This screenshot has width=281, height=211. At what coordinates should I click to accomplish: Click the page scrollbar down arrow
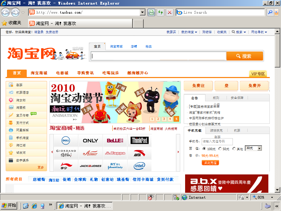pyautogui.click(x=277, y=190)
